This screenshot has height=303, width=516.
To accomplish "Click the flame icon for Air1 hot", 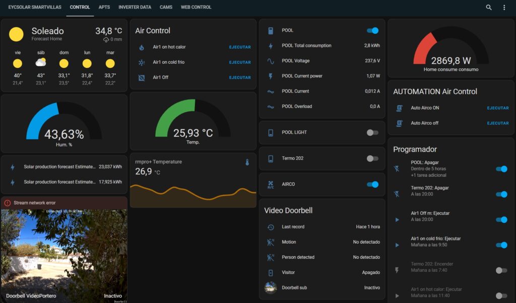I will [142, 47].
